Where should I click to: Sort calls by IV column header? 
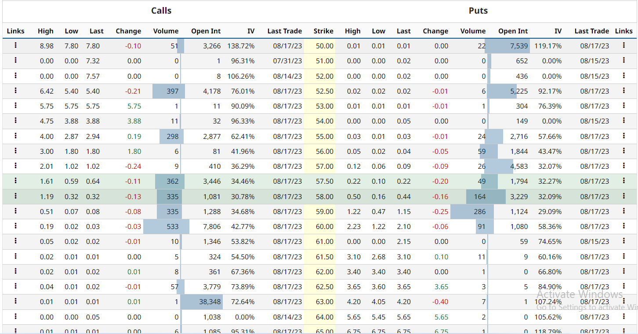(x=251, y=31)
